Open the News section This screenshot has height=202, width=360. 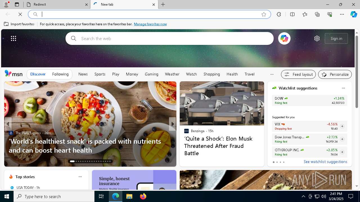pos(83,74)
